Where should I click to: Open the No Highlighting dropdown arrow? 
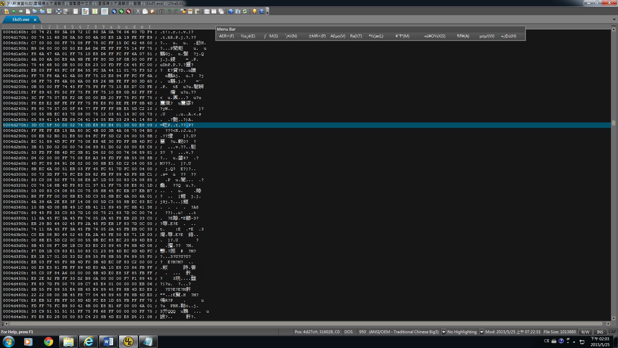(x=482, y=332)
